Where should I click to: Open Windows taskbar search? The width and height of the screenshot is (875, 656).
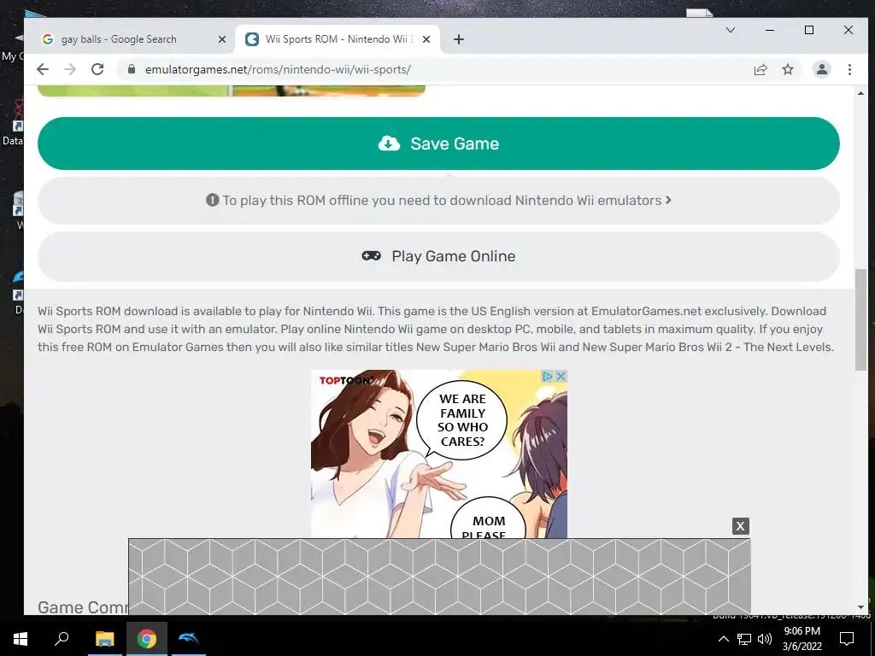(62, 639)
